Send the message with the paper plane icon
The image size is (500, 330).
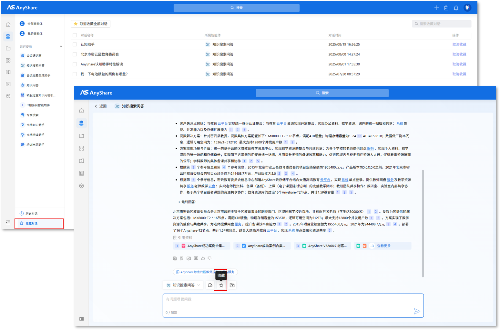click(417, 311)
